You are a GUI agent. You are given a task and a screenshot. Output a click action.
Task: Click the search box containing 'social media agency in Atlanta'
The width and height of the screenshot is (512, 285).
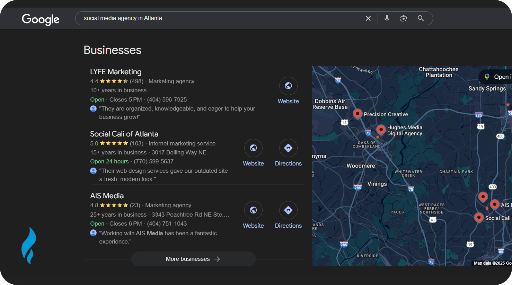pyautogui.click(x=254, y=18)
